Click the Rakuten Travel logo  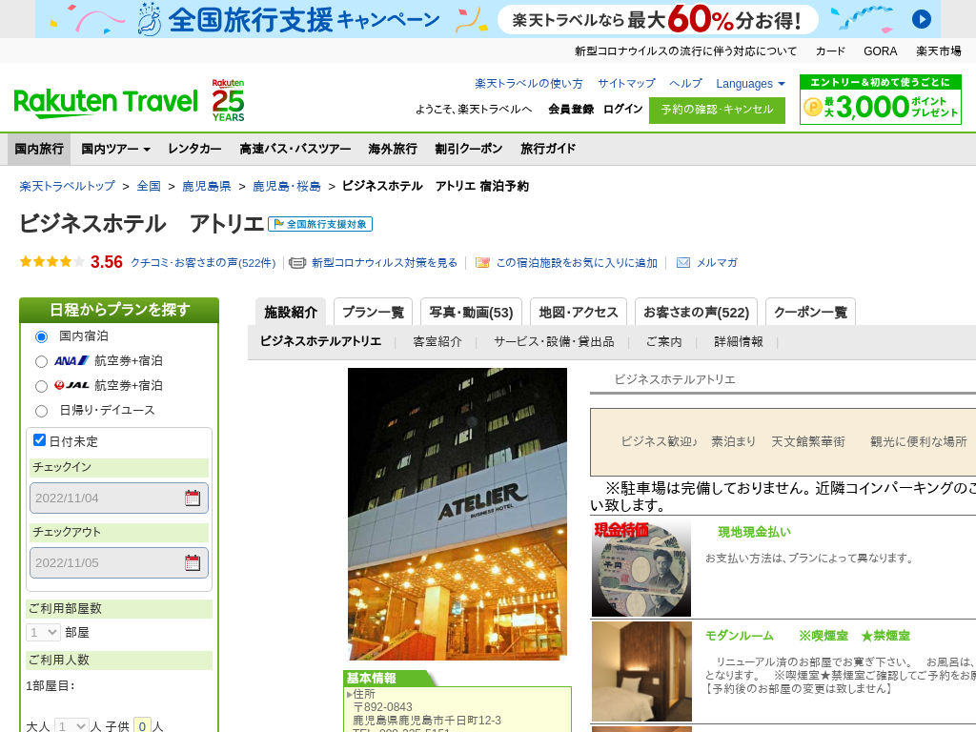click(105, 102)
